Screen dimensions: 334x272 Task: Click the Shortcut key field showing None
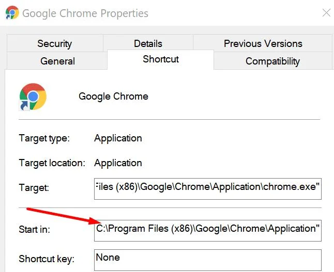(208, 260)
